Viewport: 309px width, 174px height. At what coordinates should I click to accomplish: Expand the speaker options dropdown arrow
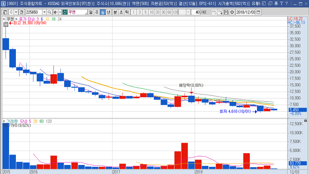click(x=60, y=12)
